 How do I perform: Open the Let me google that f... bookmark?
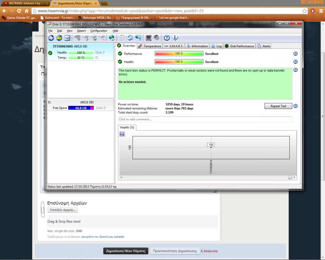(171, 18)
